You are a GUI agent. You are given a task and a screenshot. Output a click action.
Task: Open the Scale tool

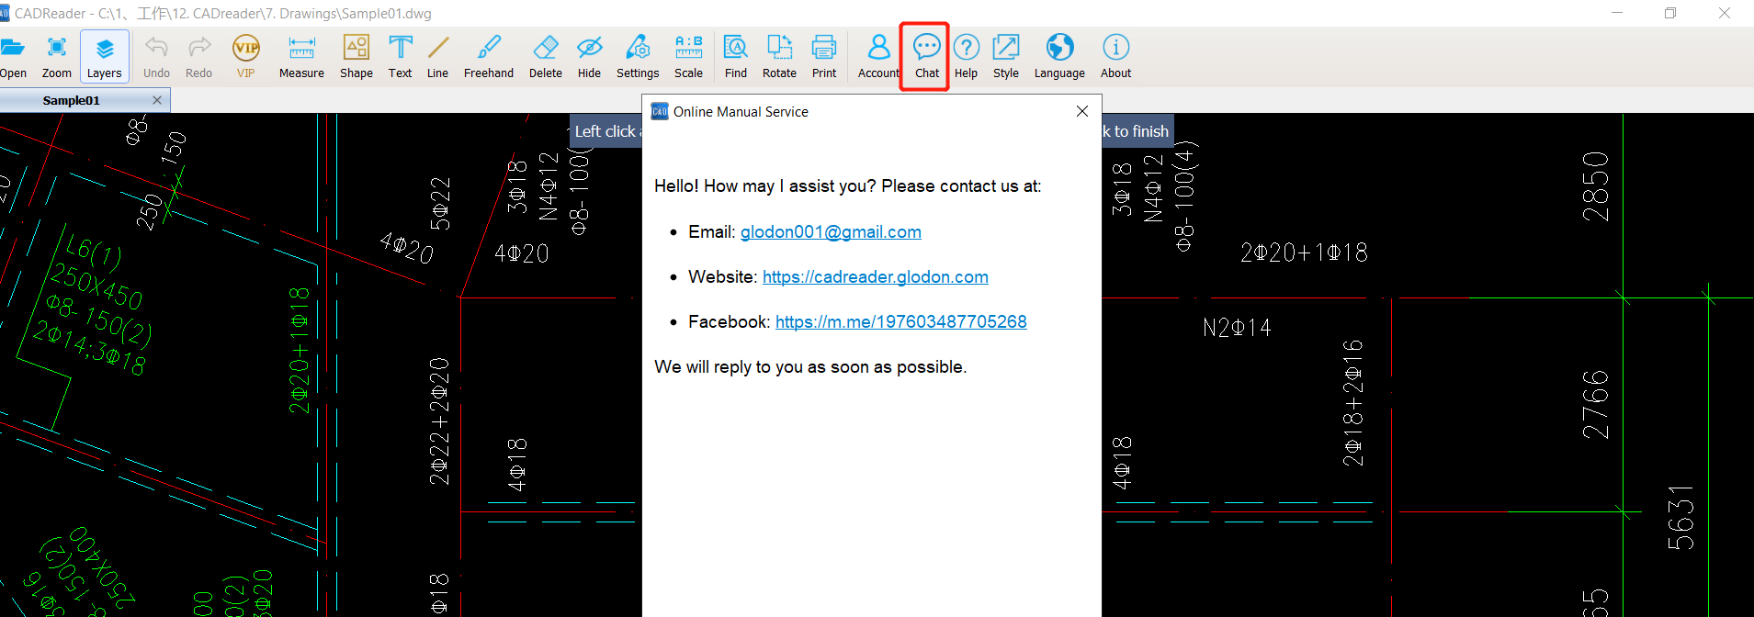[x=688, y=57]
